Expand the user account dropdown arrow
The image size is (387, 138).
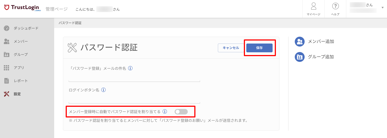382,8
